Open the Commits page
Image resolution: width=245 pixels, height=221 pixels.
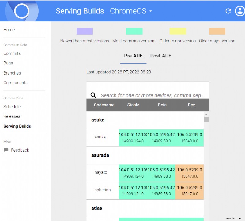pyautogui.click(x=12, y=53)
